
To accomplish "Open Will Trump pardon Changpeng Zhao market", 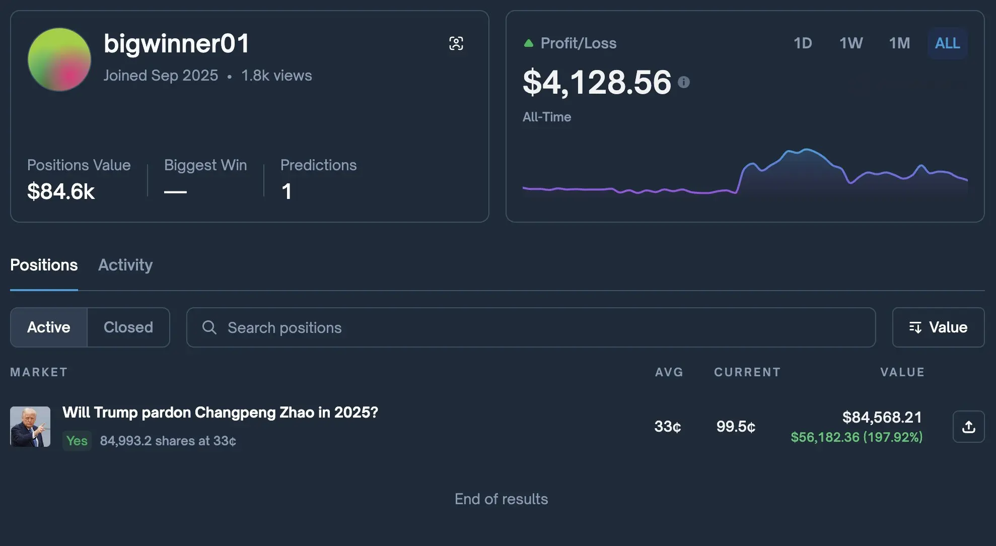I will pos(220,413).
